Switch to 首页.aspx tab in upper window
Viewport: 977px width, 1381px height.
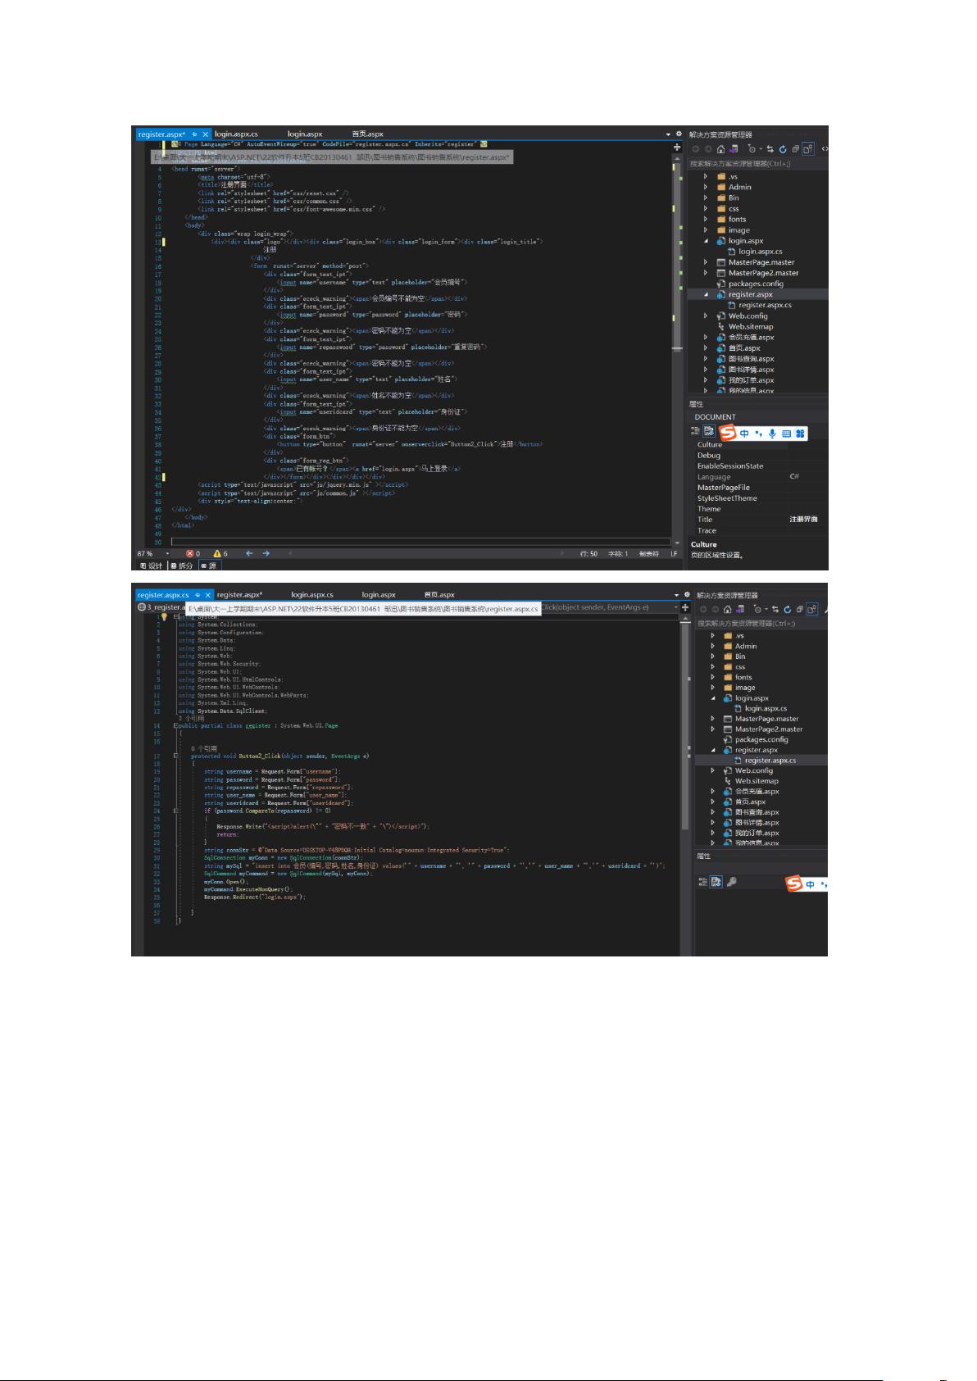tap(368, 134)
